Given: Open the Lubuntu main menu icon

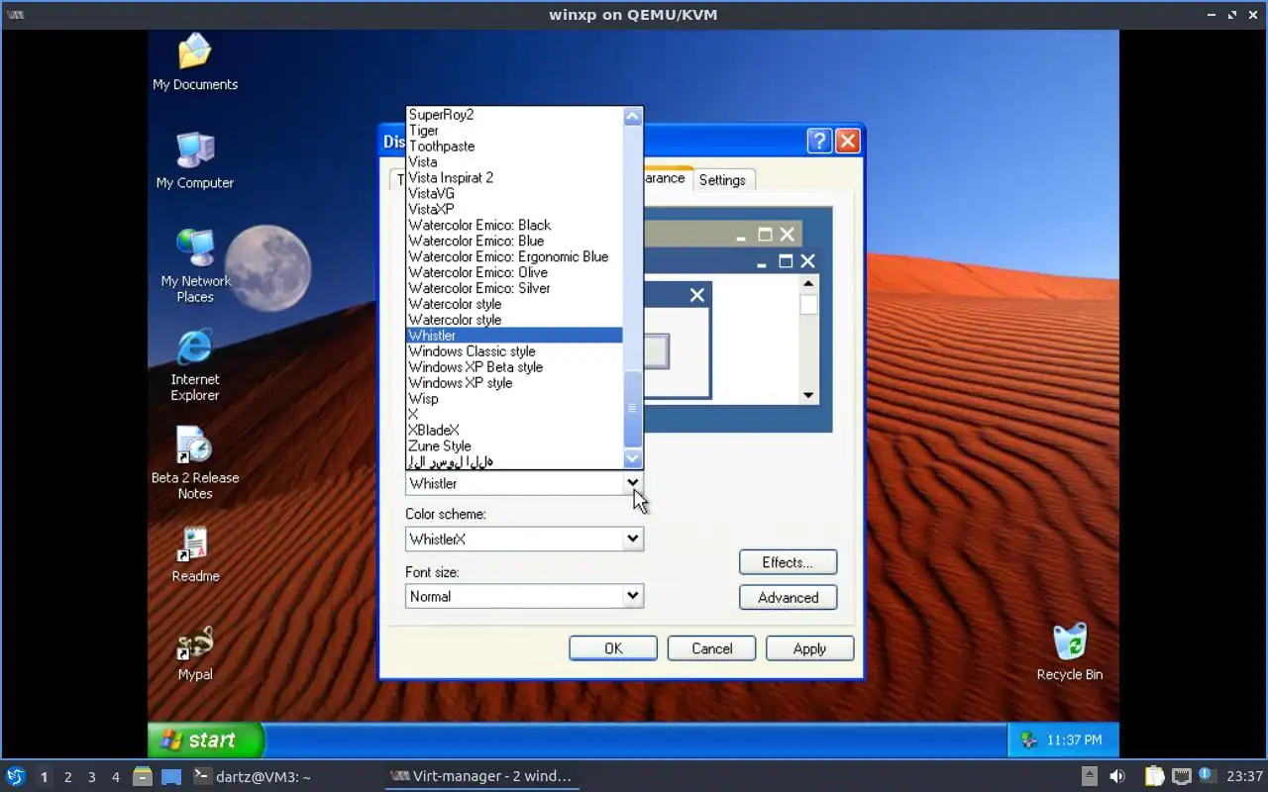Looking at the screenshot, I should [x=15, y=776].
